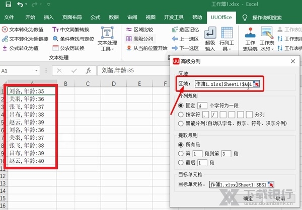This screenshot has width=302, height=210.
Task: Select the 智能分列 radio button
Action: pyautogui.click(x=181, y=124)
